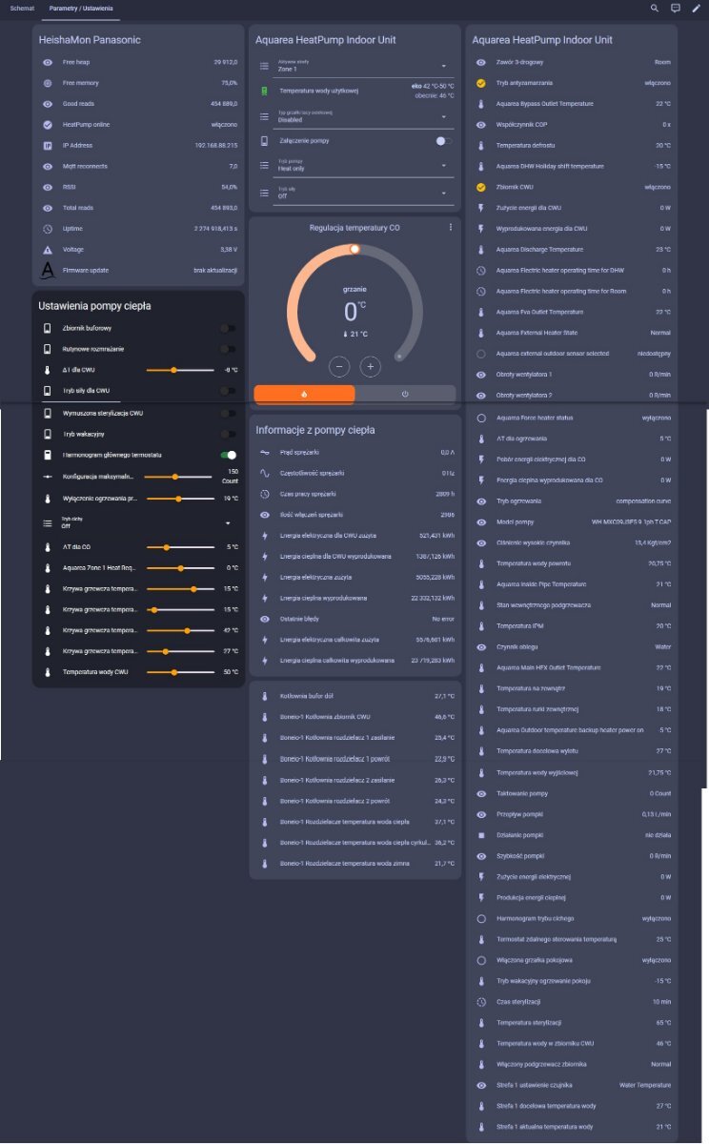709x1144 pixels.
Task: Decrease the CO temperature with minus button
Action: click(x=338, y=366)
